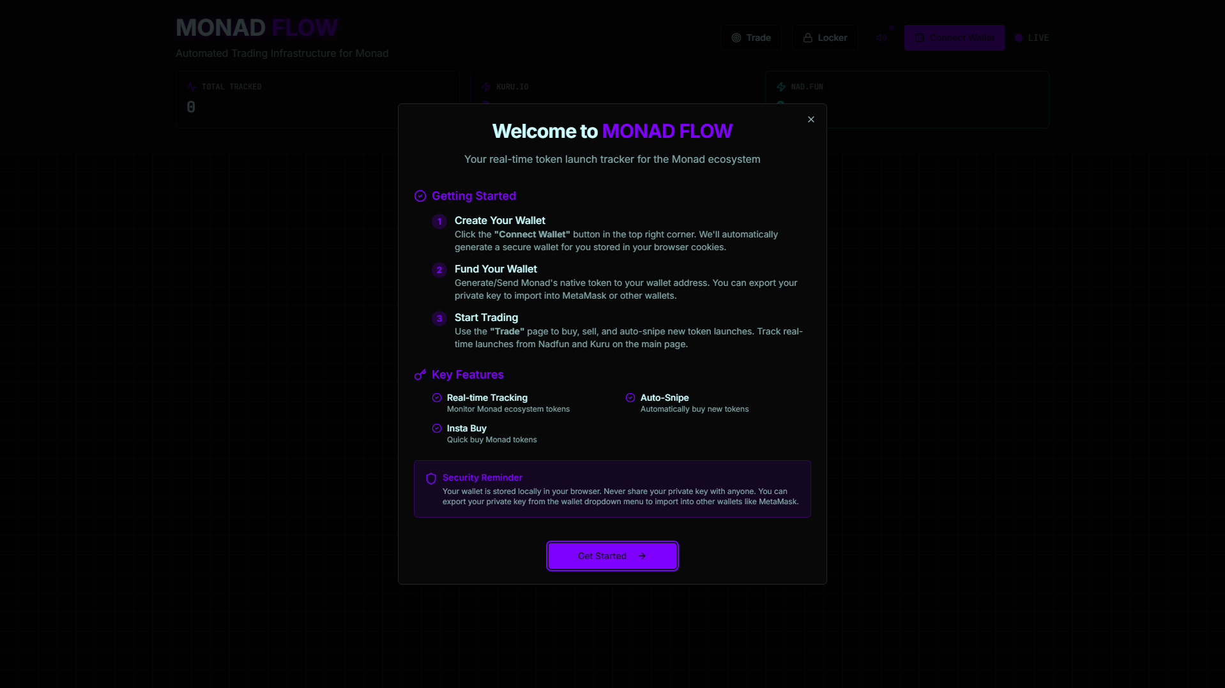Click the "Fund Your Wallet" heading

click(x=496, y=269)
